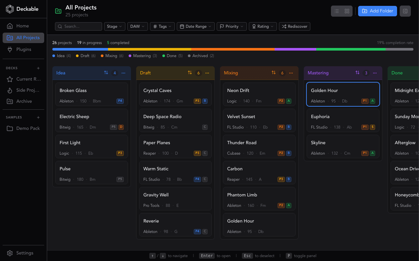This screenshot has height=261, width=419.
Task: Click the Mastering legend label
Action: 142,56
